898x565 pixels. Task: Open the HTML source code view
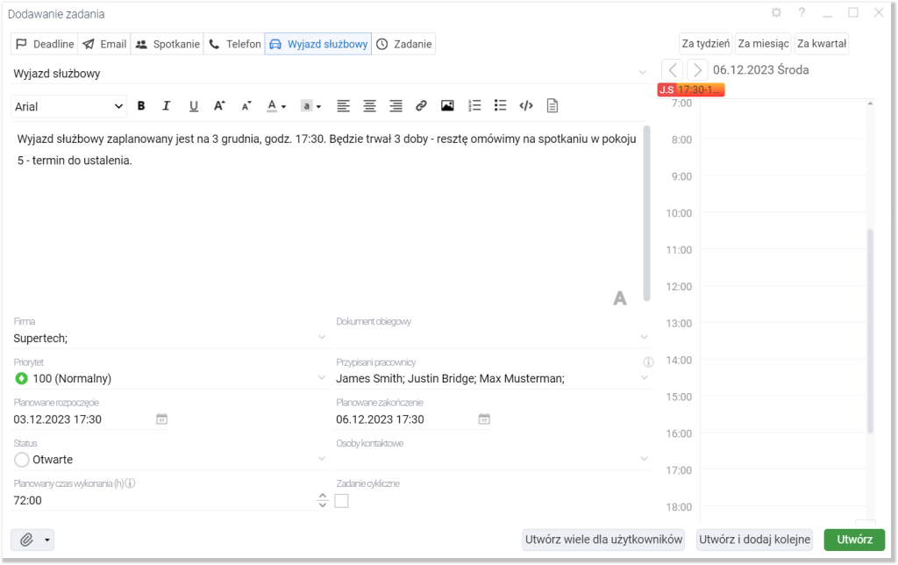[x=526, y=106]
